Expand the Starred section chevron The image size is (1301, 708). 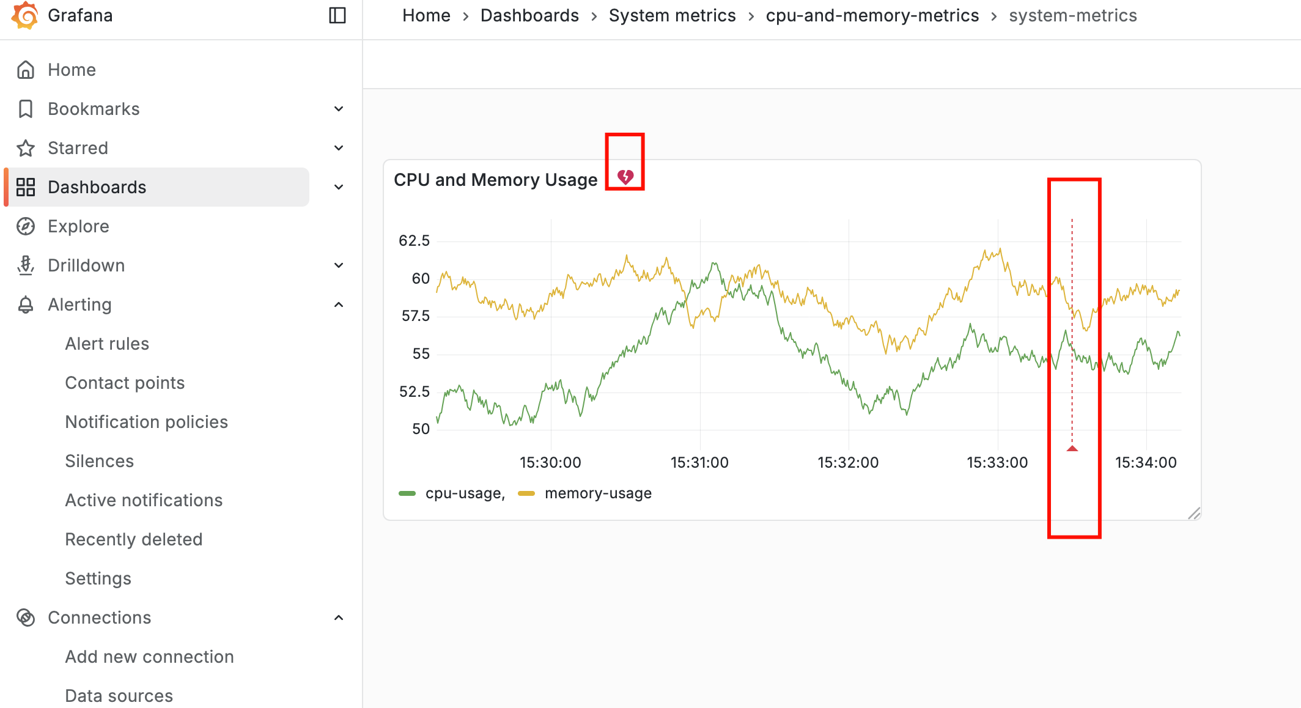point(339,148)
